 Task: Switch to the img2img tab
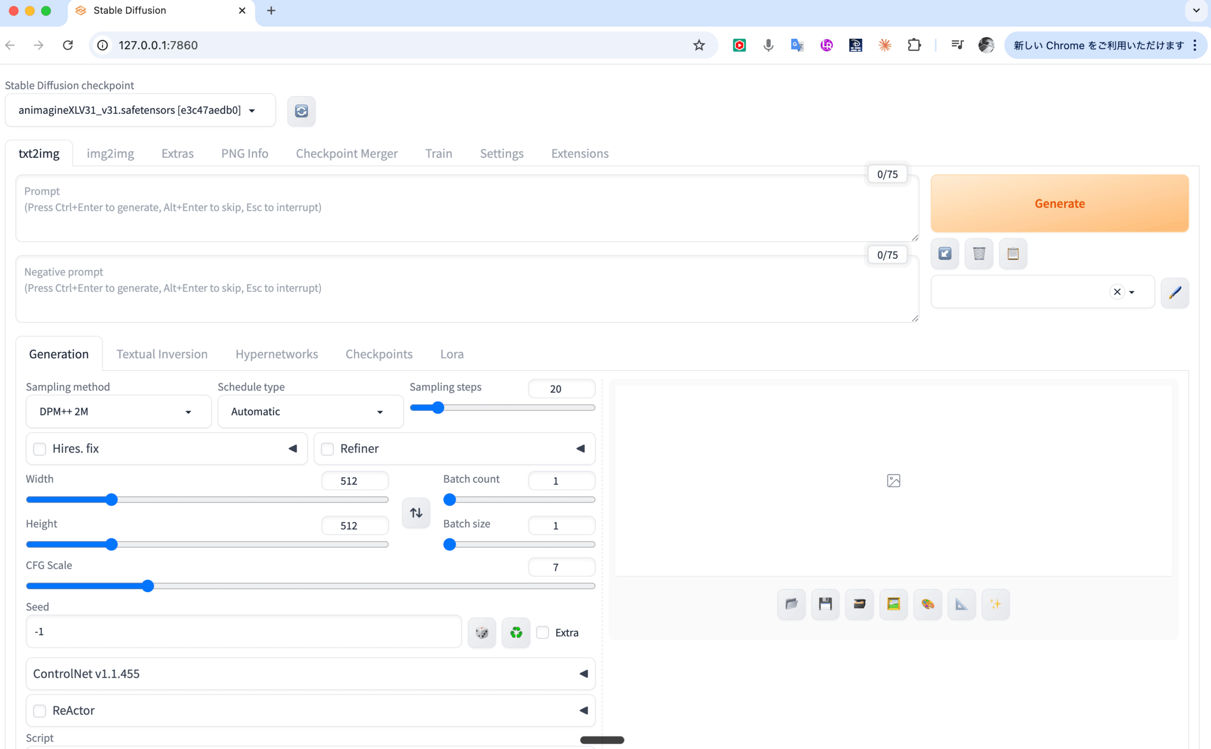[110, 154]
